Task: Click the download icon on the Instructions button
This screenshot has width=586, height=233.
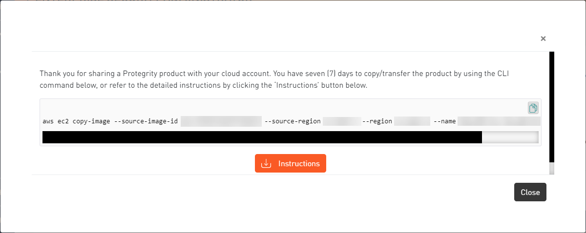Action: click(266, 163)
